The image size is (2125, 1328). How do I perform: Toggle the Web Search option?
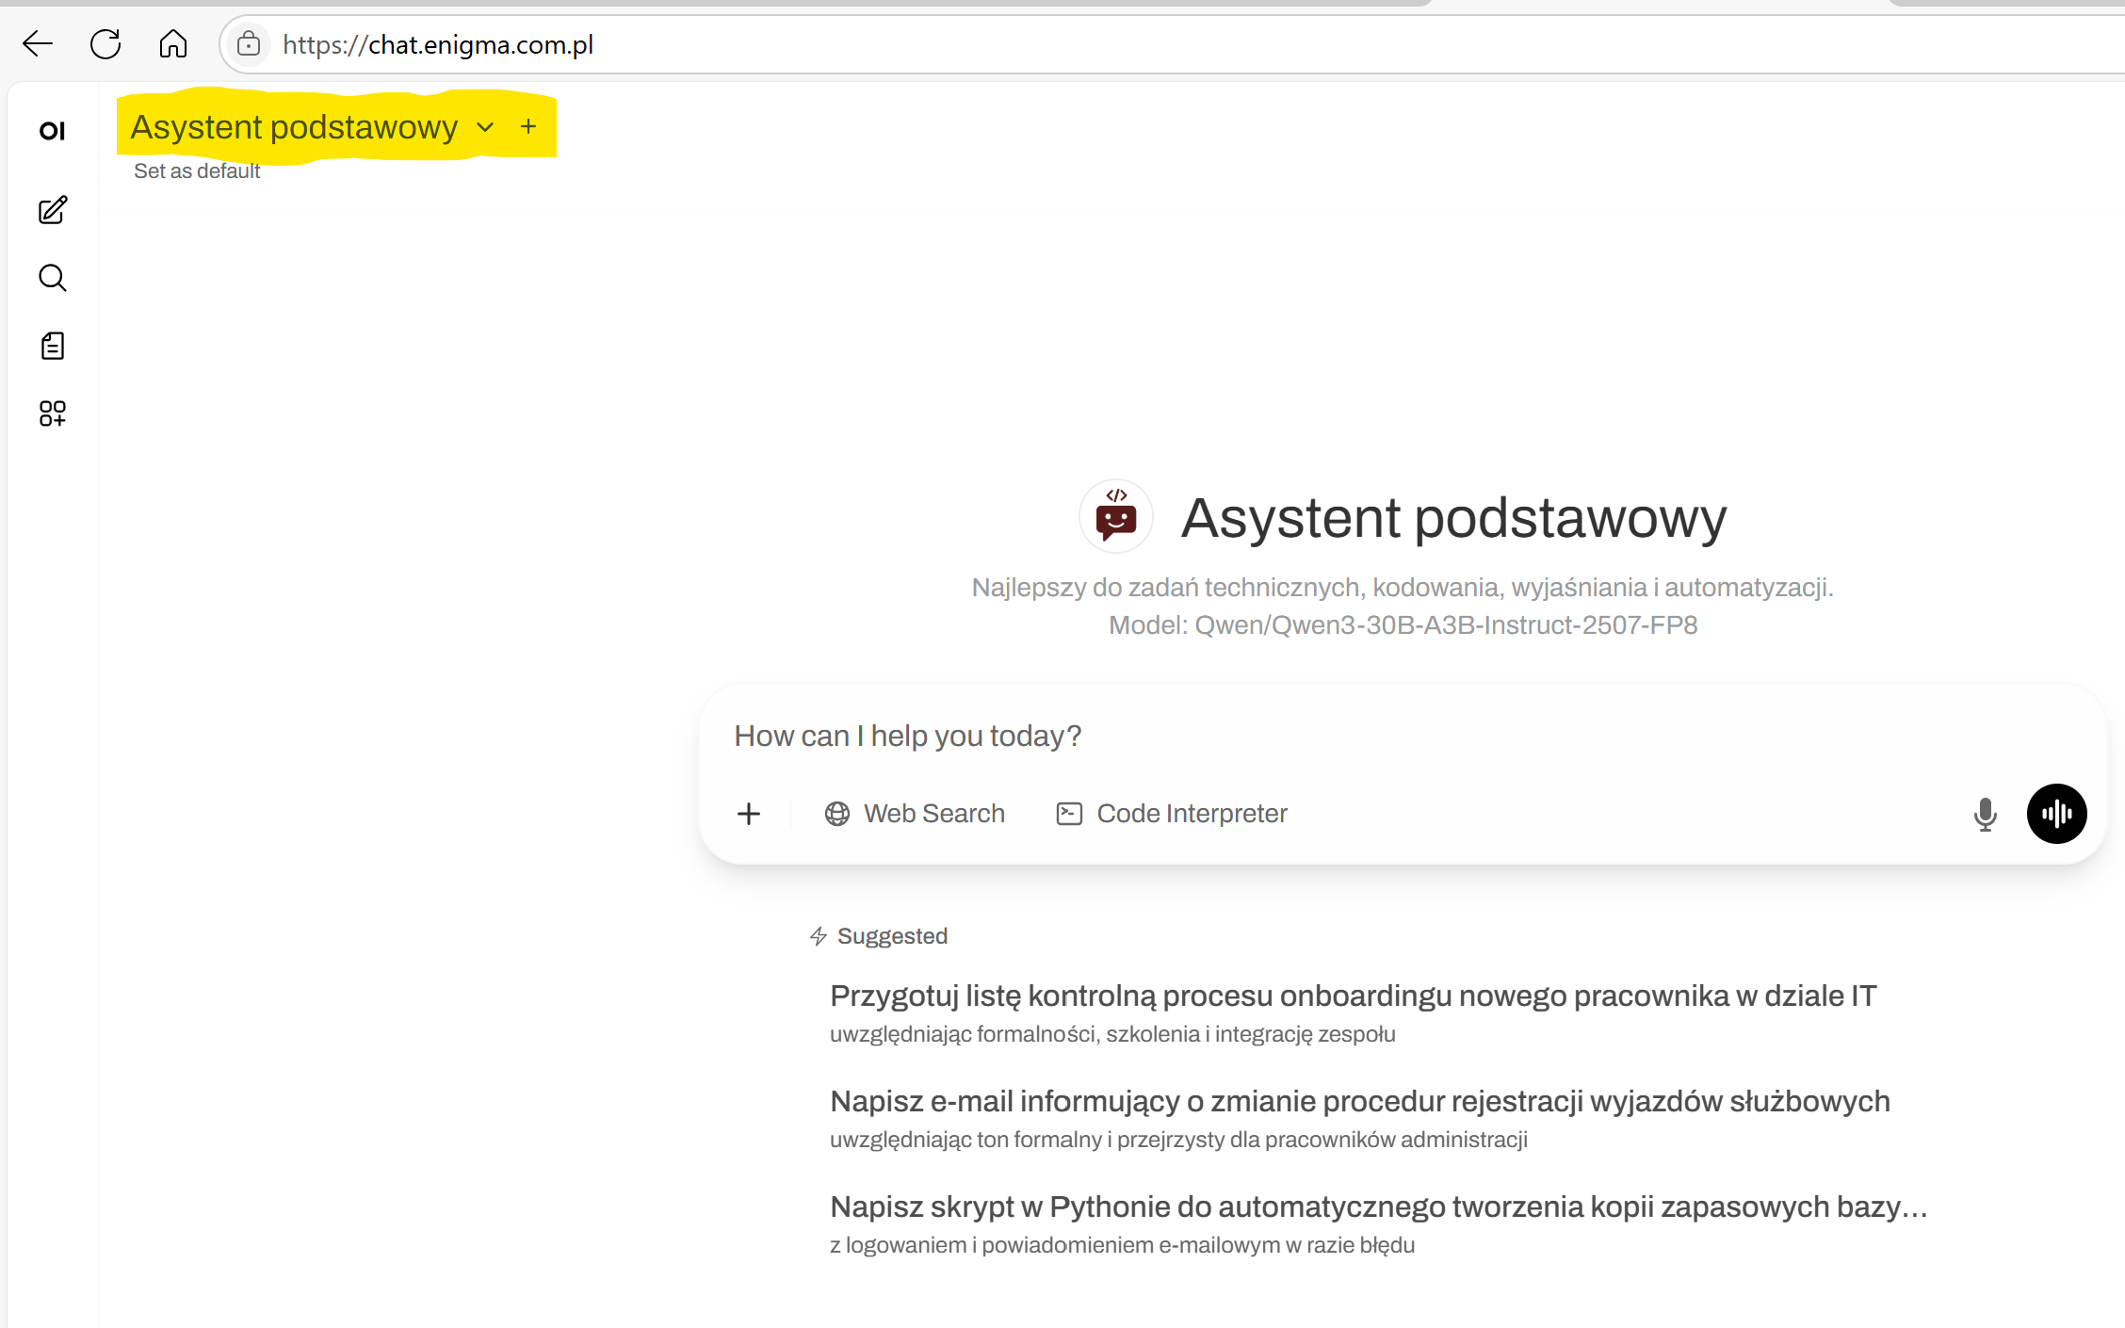(915, 814)
